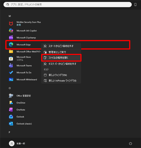This screenshot has height=148, width=141.
Task: Click the app and settings search field
Action: coord(67,5)
